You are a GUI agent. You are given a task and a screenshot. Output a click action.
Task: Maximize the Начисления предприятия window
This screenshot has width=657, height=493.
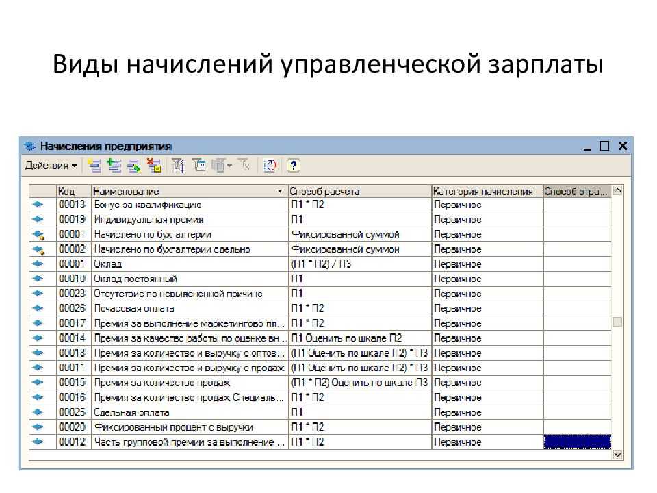(604, 146)
